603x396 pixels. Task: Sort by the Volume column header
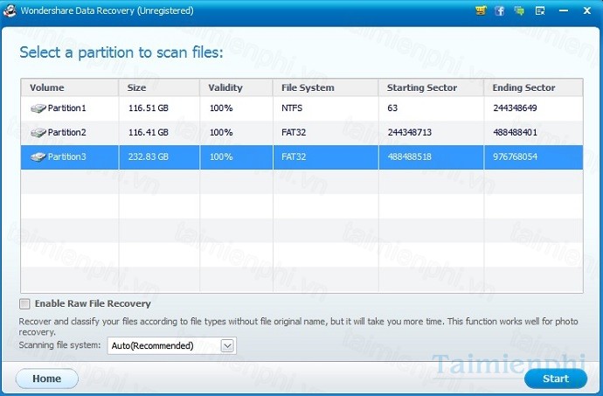[70, 87]
